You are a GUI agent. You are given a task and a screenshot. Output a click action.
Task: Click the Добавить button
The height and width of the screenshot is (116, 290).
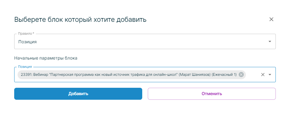coord(78,94)
